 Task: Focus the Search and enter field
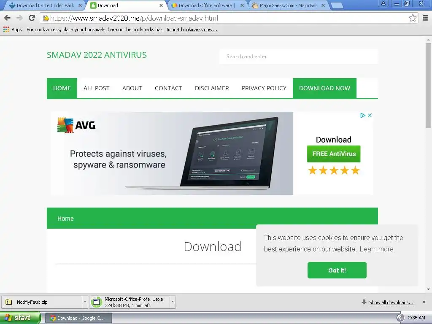coord(298,57)
